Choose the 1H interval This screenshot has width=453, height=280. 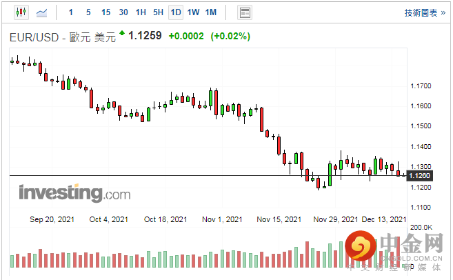point(141,12)
